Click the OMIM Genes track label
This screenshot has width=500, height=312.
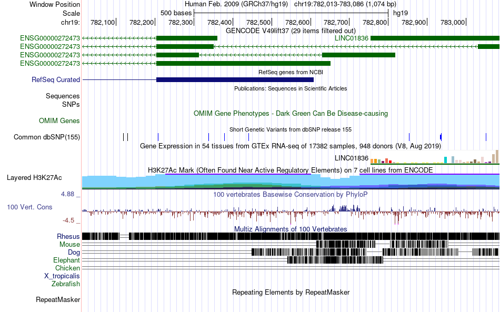[x=59, y=121]
